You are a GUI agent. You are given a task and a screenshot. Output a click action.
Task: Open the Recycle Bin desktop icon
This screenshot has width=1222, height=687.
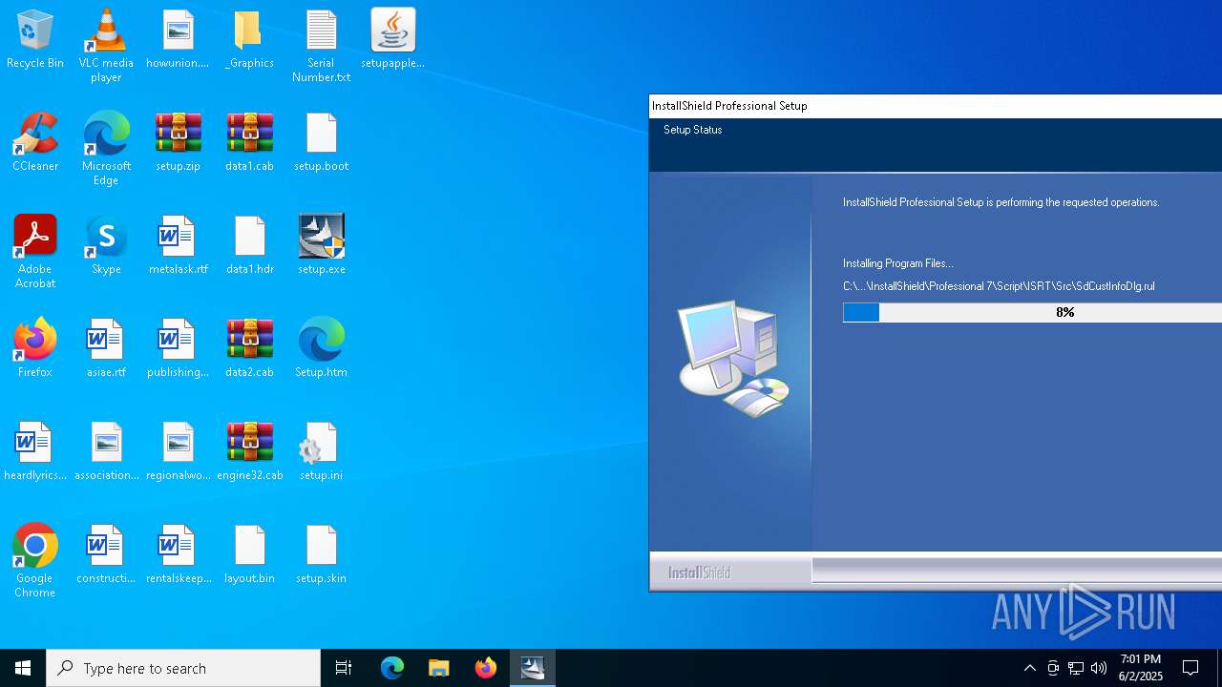click(x=35, y=40)
